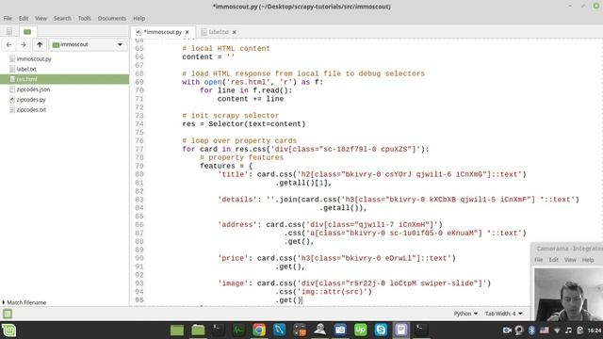The height and width of the screenshot is (339, 603).
Task: Open the system monitor in taskbar
Action: click(x=238, y=330)
